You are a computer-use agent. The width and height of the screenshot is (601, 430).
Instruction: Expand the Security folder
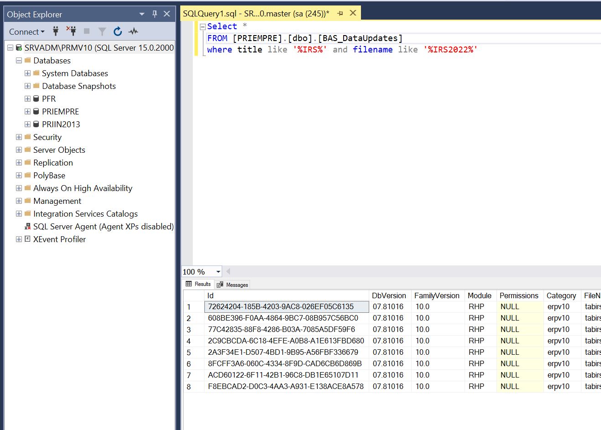tap(19, 137)
